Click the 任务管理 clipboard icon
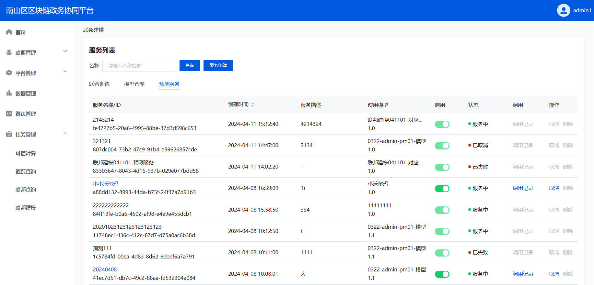Viewport: 594px width, 285px height. [9, 134]
